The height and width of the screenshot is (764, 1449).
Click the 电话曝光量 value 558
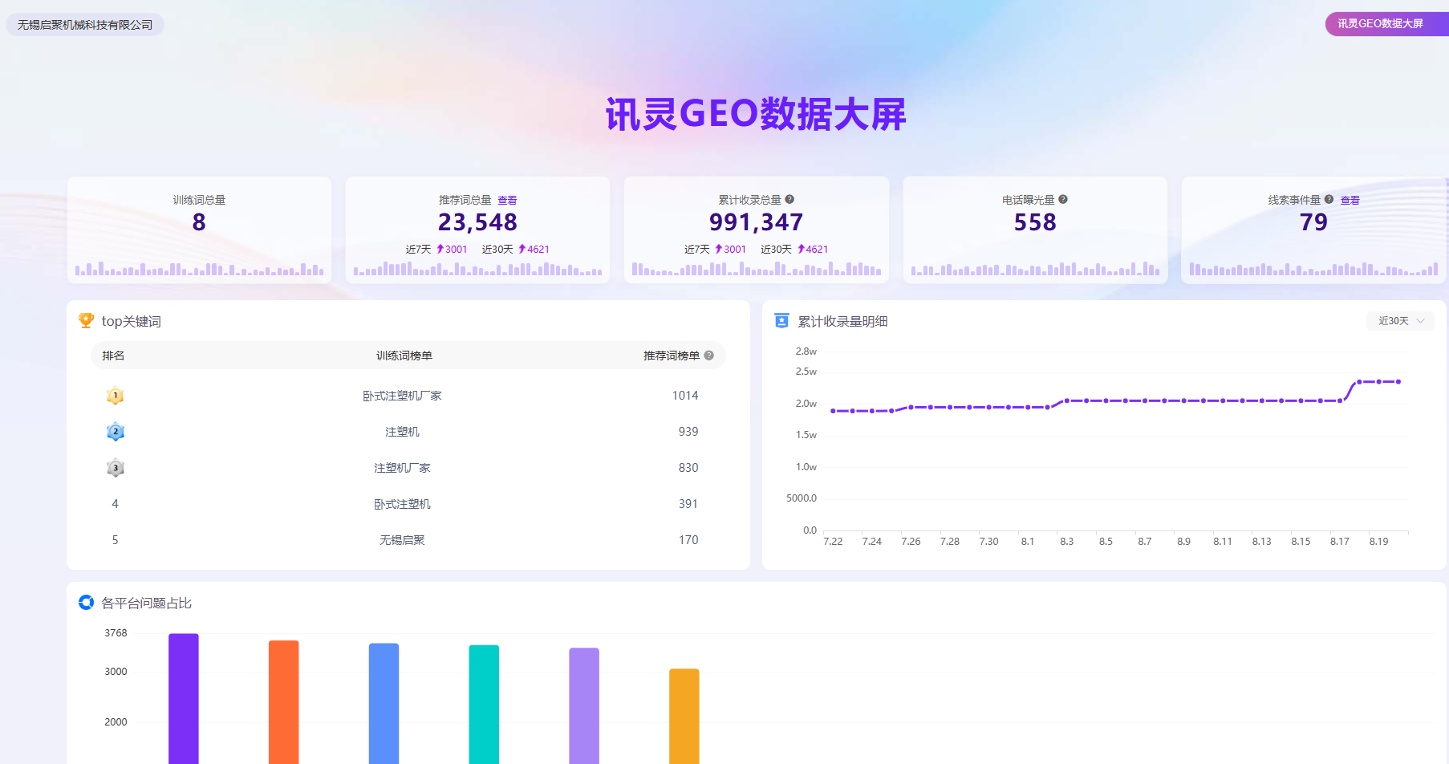click(x=1035, y=222)
